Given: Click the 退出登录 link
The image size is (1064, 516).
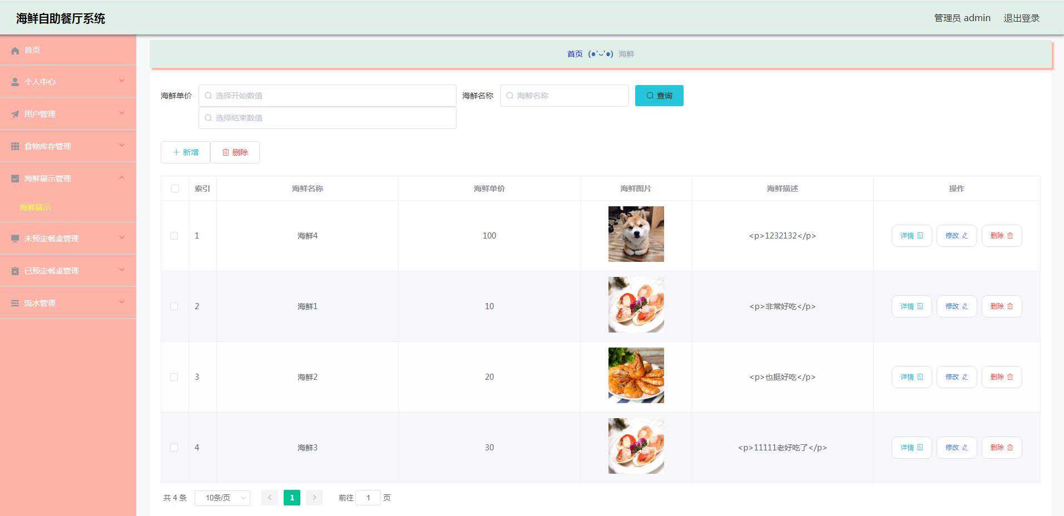Looking at the screenshot, I should coord(1022,18).
